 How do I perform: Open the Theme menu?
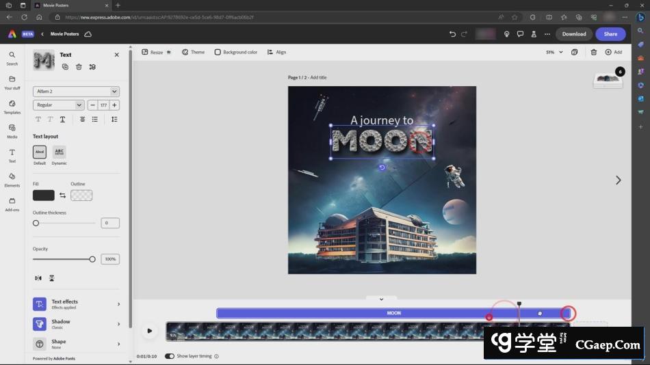tap(193, 52)
